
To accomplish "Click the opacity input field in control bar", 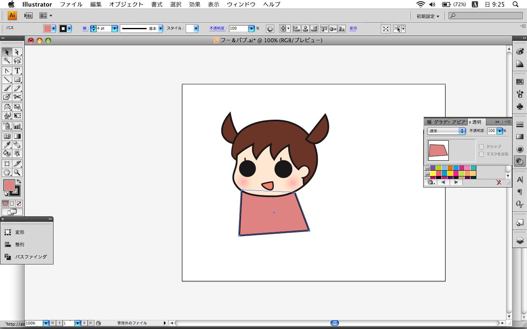I will [238, 28].
